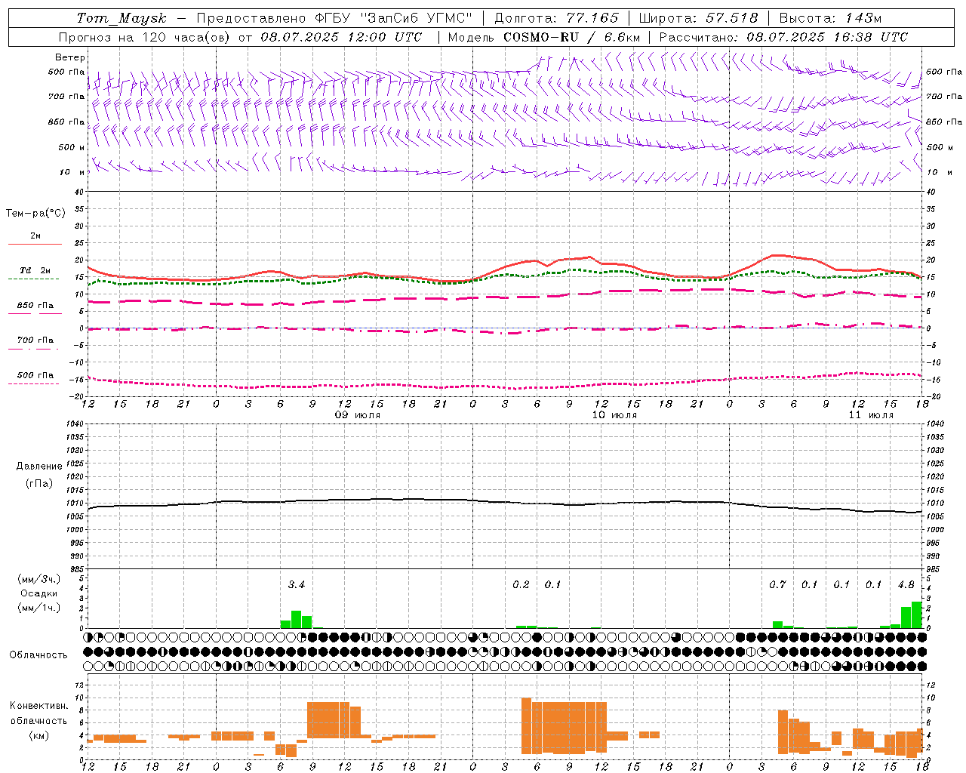Click the Широта: 57.518 value
The width and height of the screenshot is (966, 773).
point(698,18)
